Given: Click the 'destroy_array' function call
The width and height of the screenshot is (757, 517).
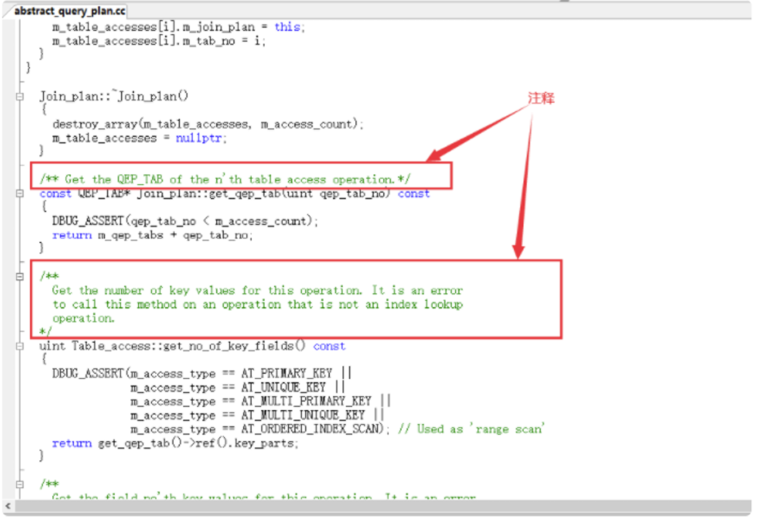Looking at the screenshot, I should click(x=95, y=124).
